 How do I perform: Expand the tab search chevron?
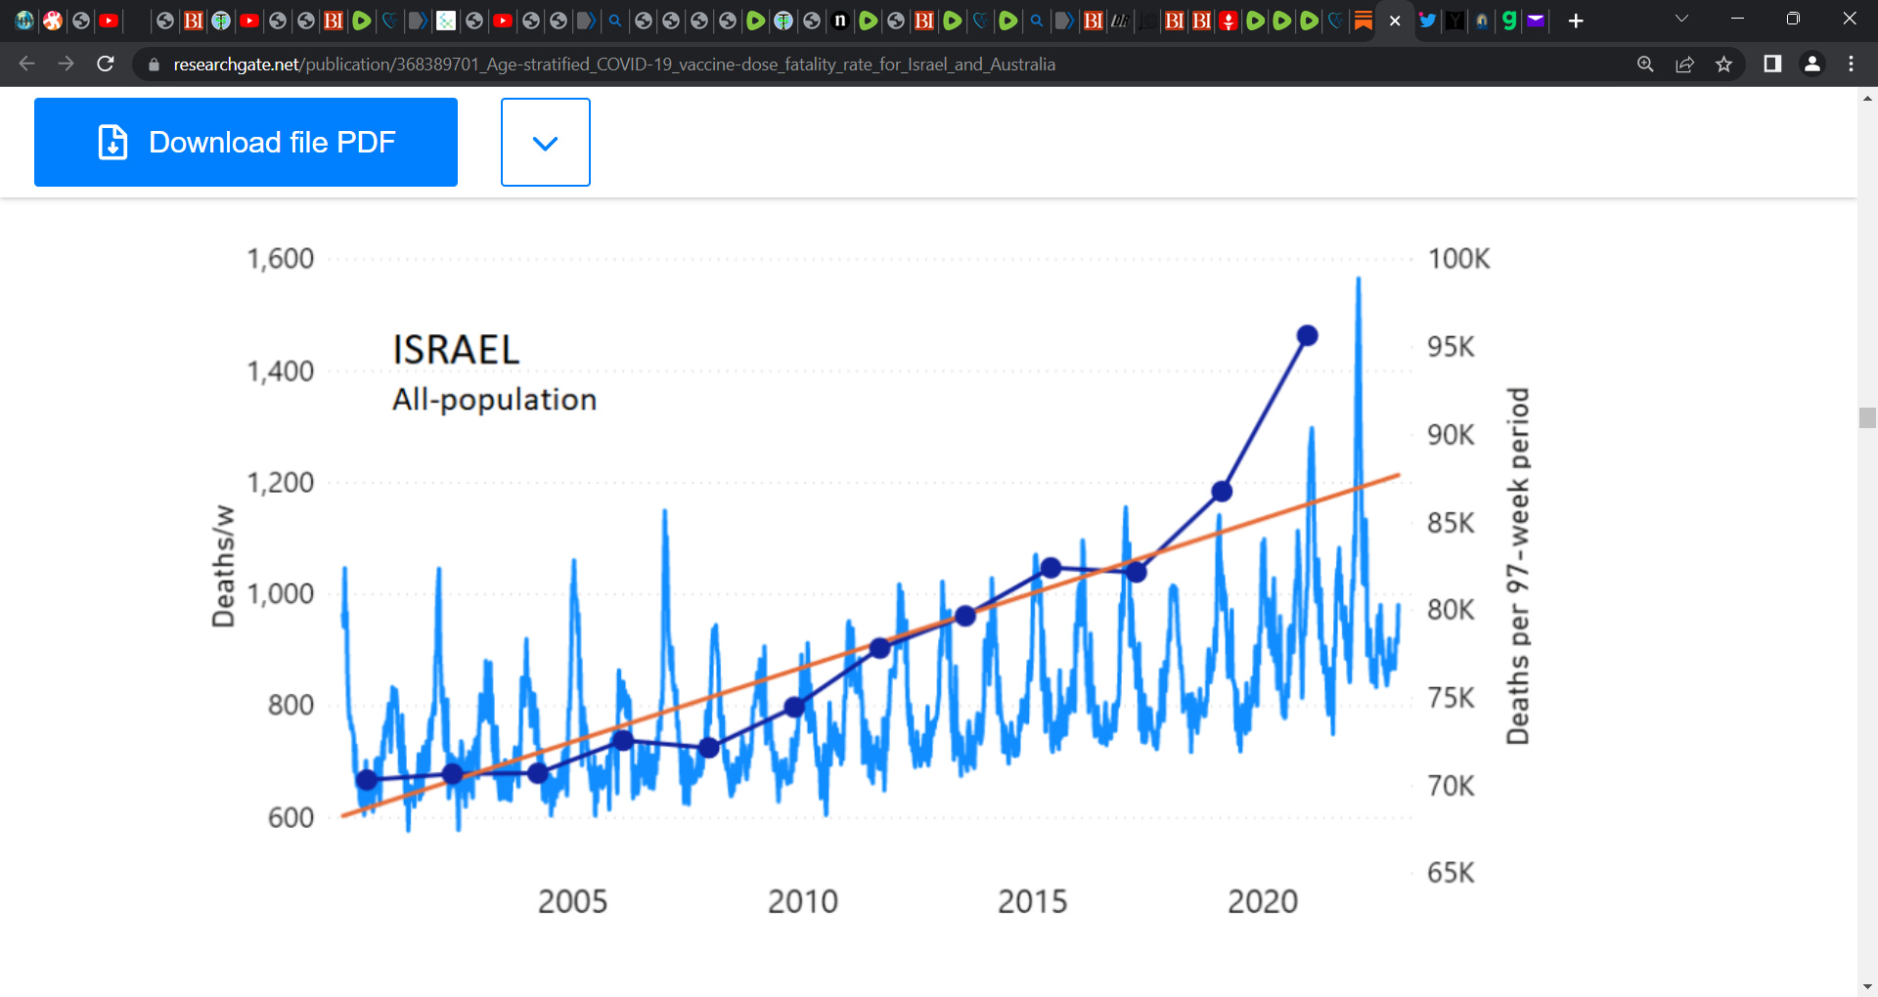1681,19
